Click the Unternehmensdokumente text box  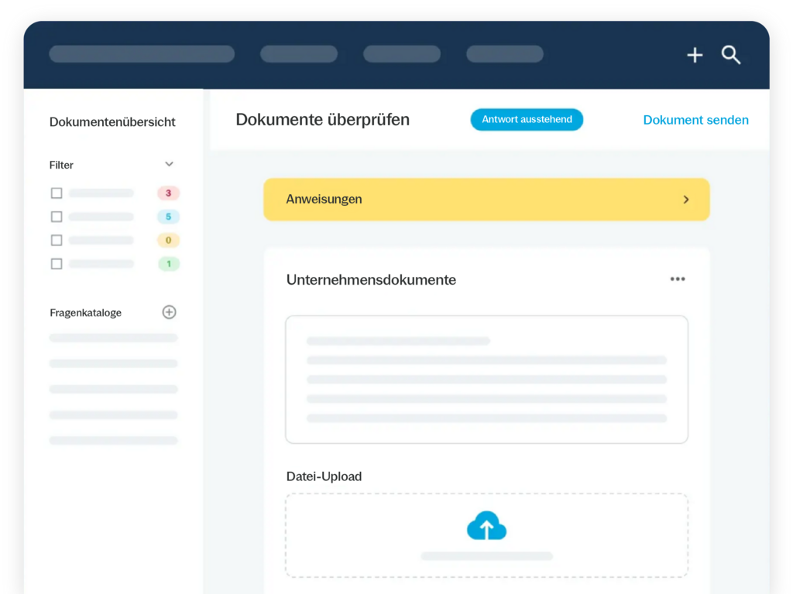(x=486, y=380)
